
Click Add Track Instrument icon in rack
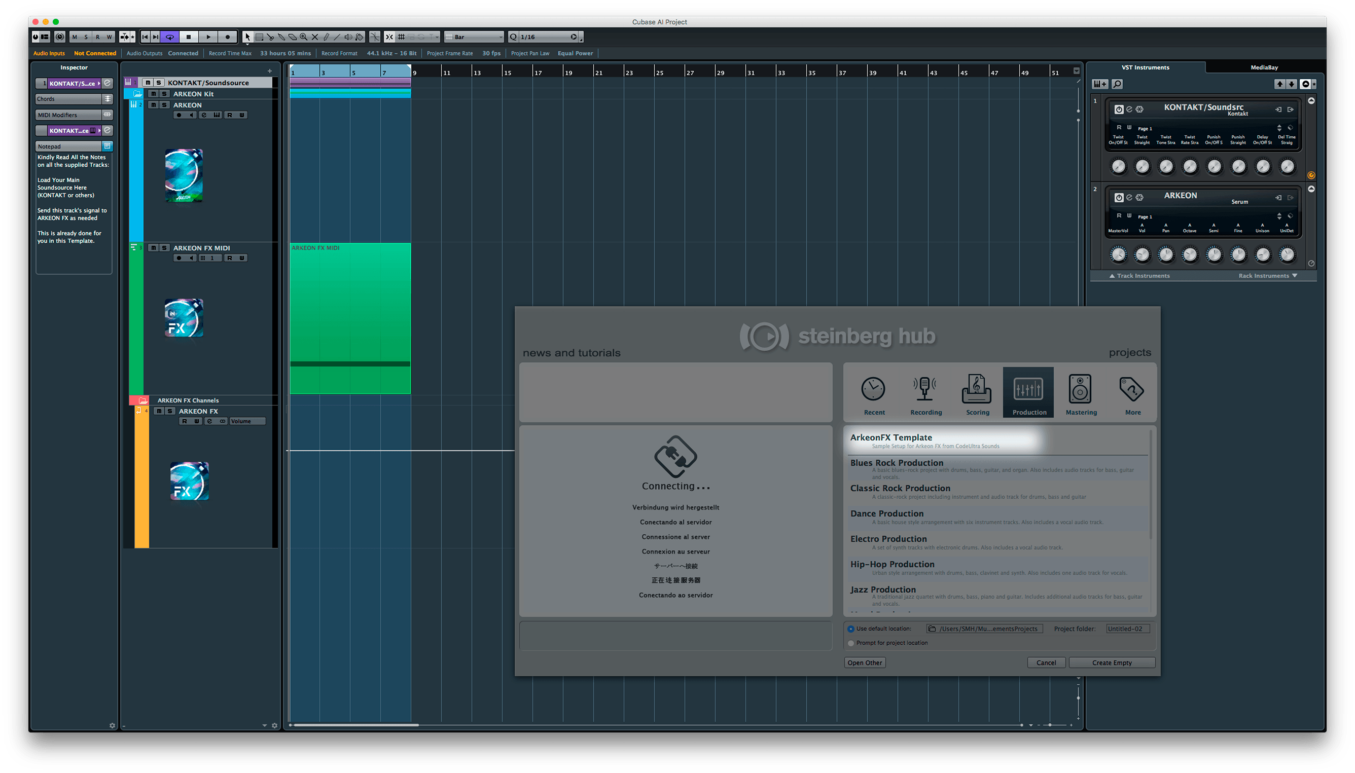(x=1099, y=84)
